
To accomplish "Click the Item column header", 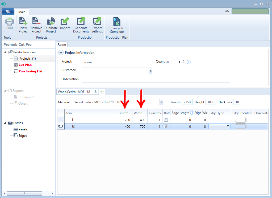I will click(91, 113).
